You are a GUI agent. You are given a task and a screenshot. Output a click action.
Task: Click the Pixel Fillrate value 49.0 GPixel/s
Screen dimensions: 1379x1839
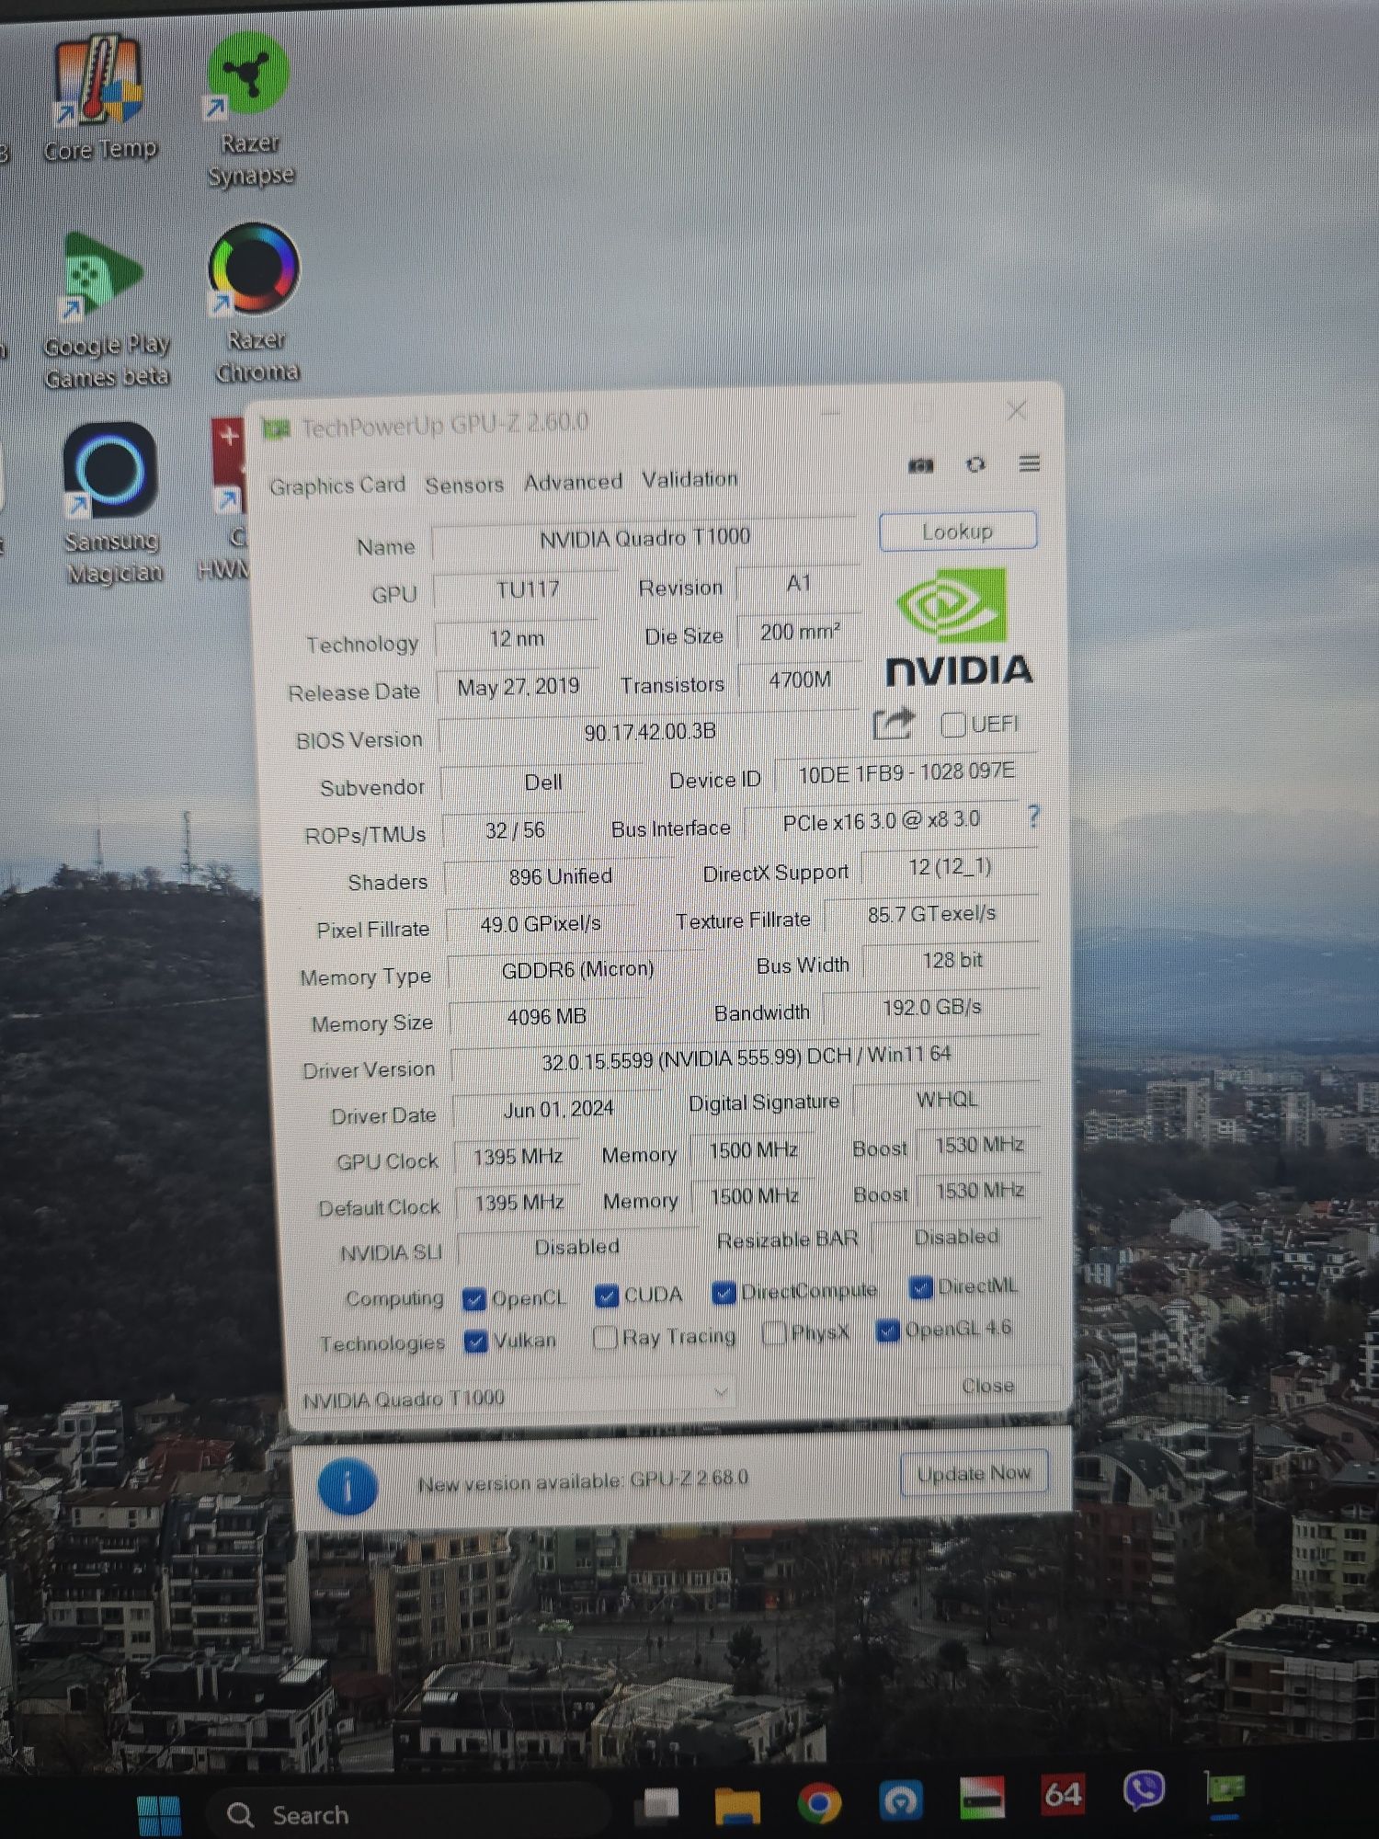(x=540, y=924)
